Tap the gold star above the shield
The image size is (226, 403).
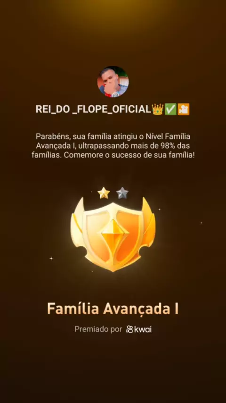104,193
